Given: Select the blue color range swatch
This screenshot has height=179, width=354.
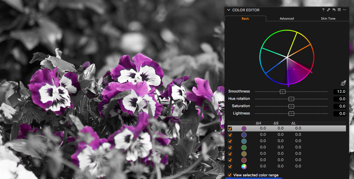Looking at the screenshot, I should tap(244, 135).
